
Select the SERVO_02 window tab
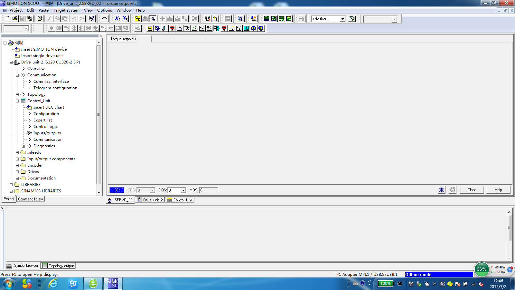[120, 200]
